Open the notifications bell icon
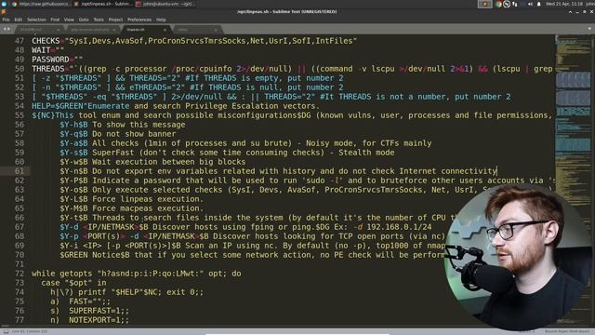Screen dimensions: 595x335 [538, 4]
